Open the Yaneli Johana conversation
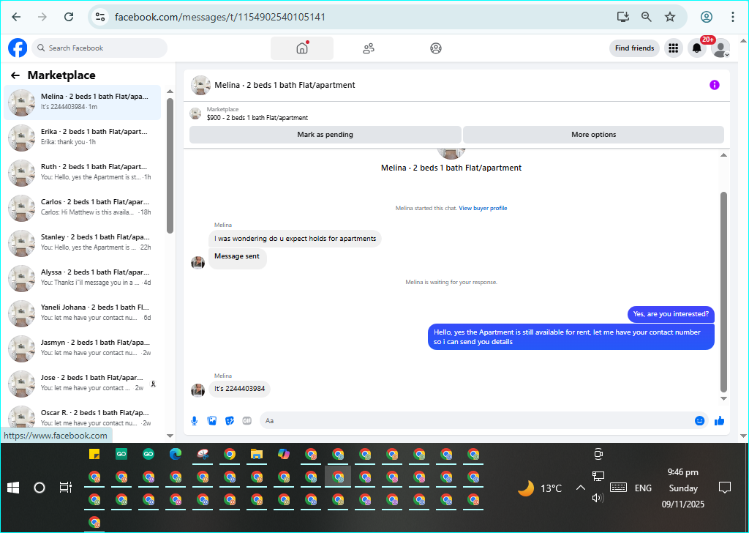 point(82,313)
